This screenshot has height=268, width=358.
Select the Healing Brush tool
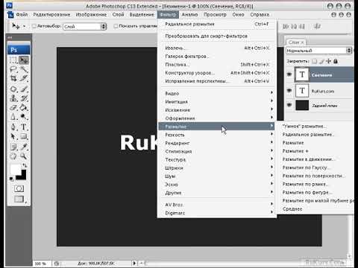point(13,89)
